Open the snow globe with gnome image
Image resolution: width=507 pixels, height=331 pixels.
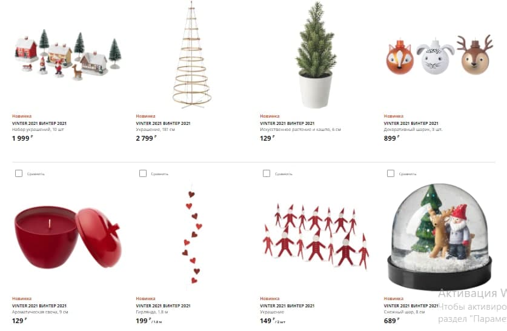[x=439, y=236]
